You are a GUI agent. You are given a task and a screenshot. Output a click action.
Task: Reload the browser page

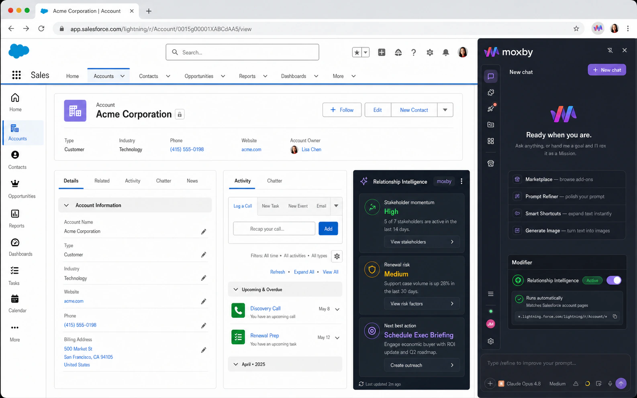tap(41, 28)
